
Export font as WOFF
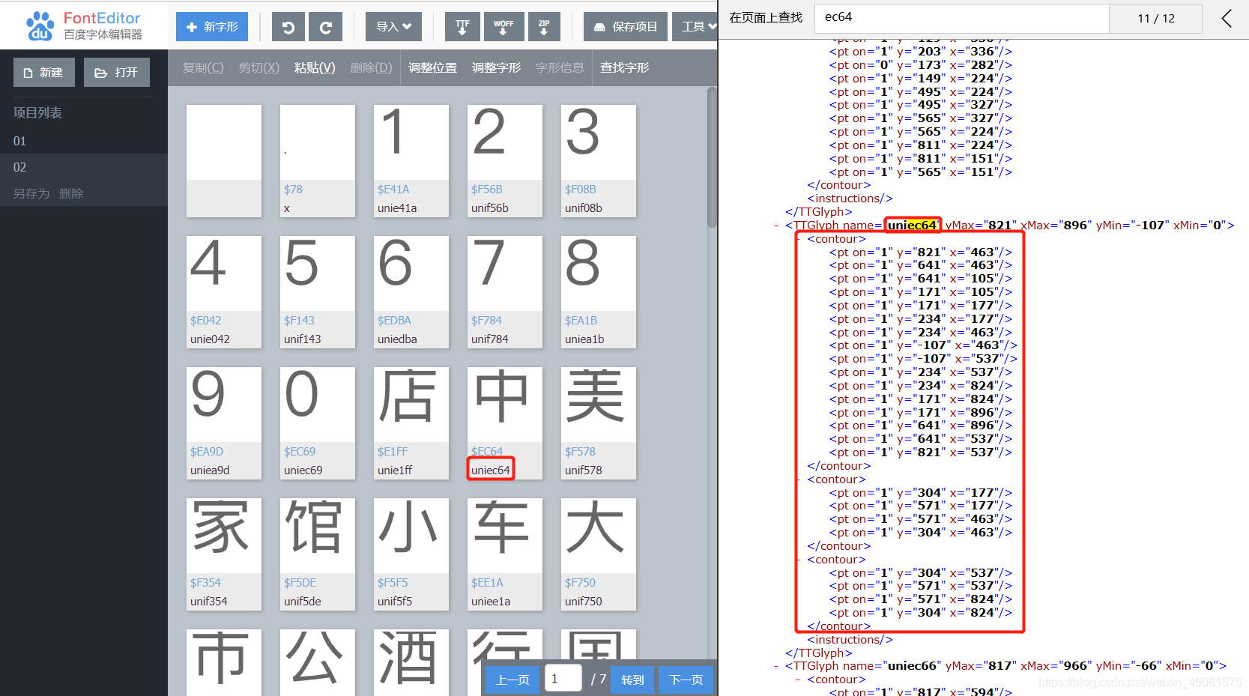pos(503,27)
